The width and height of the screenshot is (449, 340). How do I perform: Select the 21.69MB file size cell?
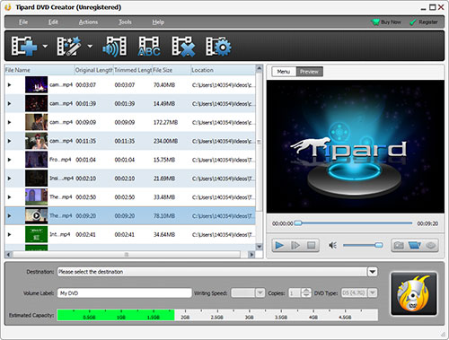click(164, 179)
